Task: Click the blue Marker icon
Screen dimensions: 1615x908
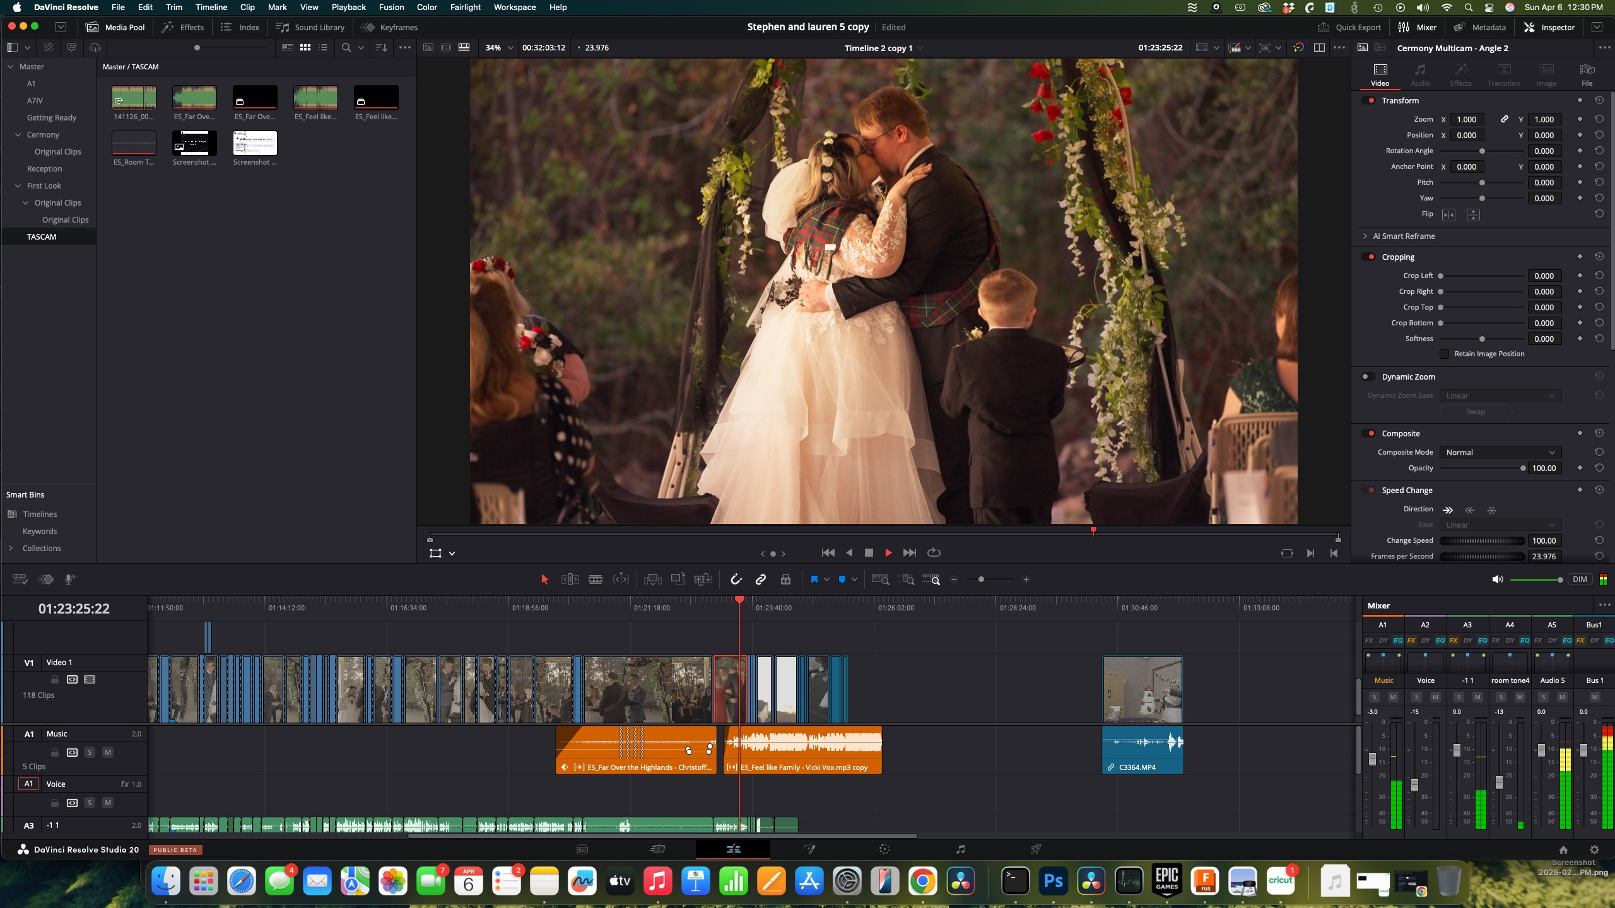Action: tap(842, 579)
